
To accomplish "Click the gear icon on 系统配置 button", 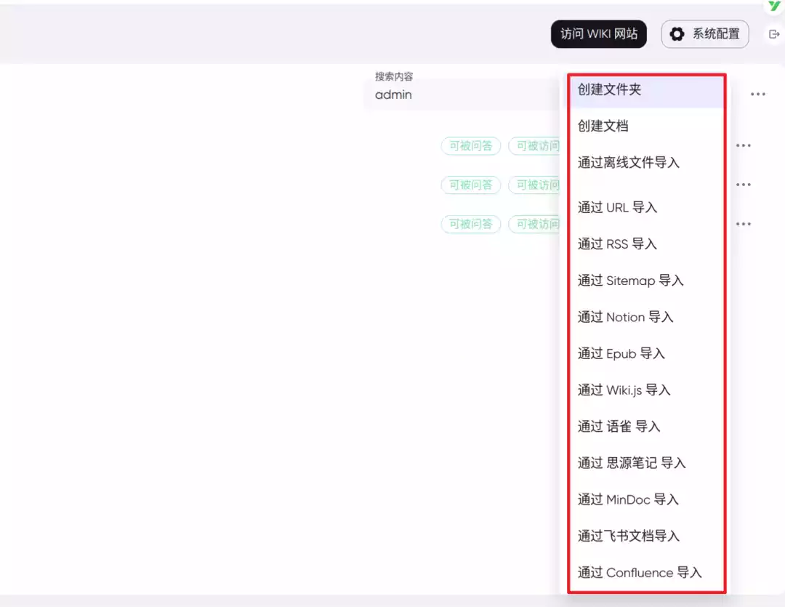I will 677,33.
